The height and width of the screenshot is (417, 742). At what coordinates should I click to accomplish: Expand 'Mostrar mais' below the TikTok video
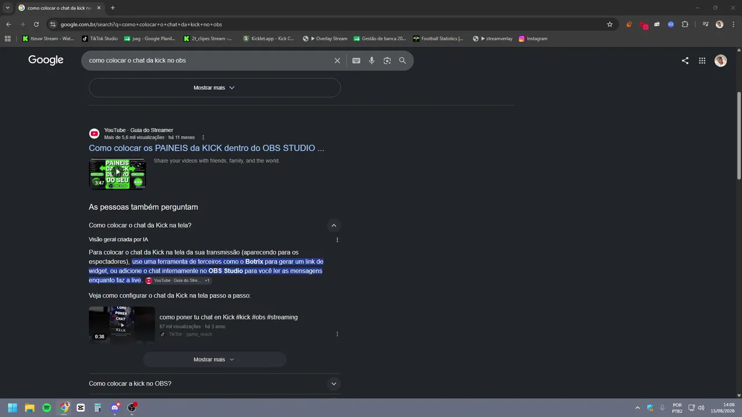[214, 360]
